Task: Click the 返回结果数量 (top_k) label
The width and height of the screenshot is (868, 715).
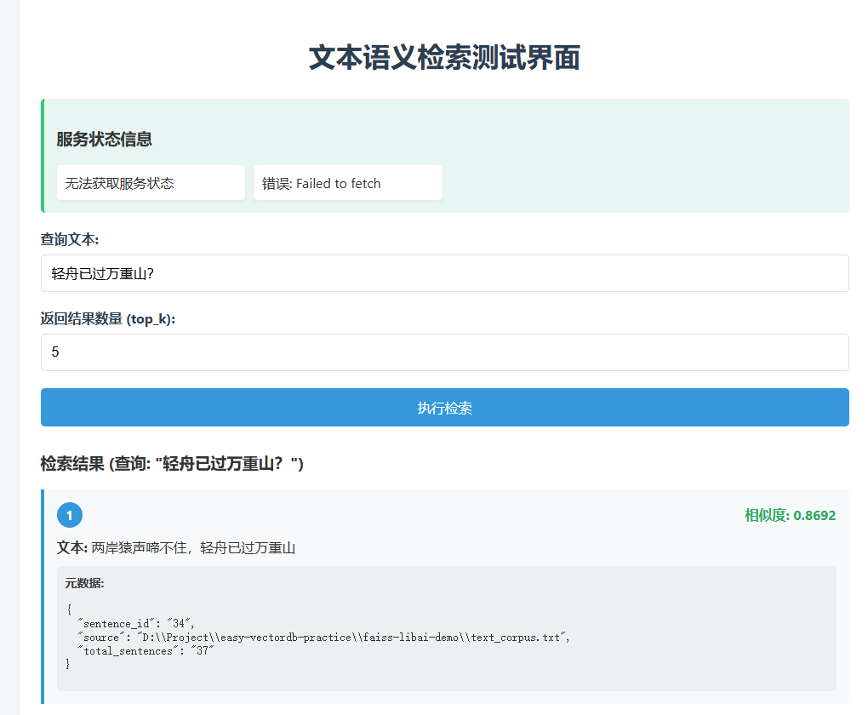Action: pyautogui.click(x=108, y=319)
